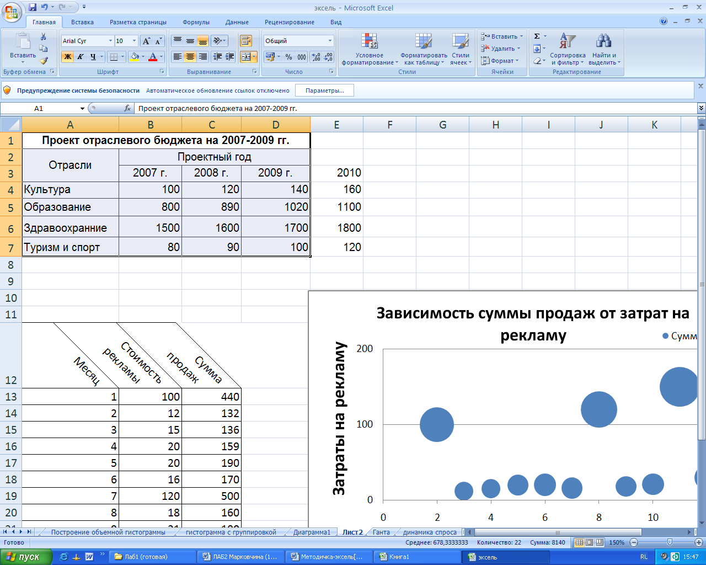This screenshot has height=565, width=706.
Task: Align cell text right
Action: 202,56
